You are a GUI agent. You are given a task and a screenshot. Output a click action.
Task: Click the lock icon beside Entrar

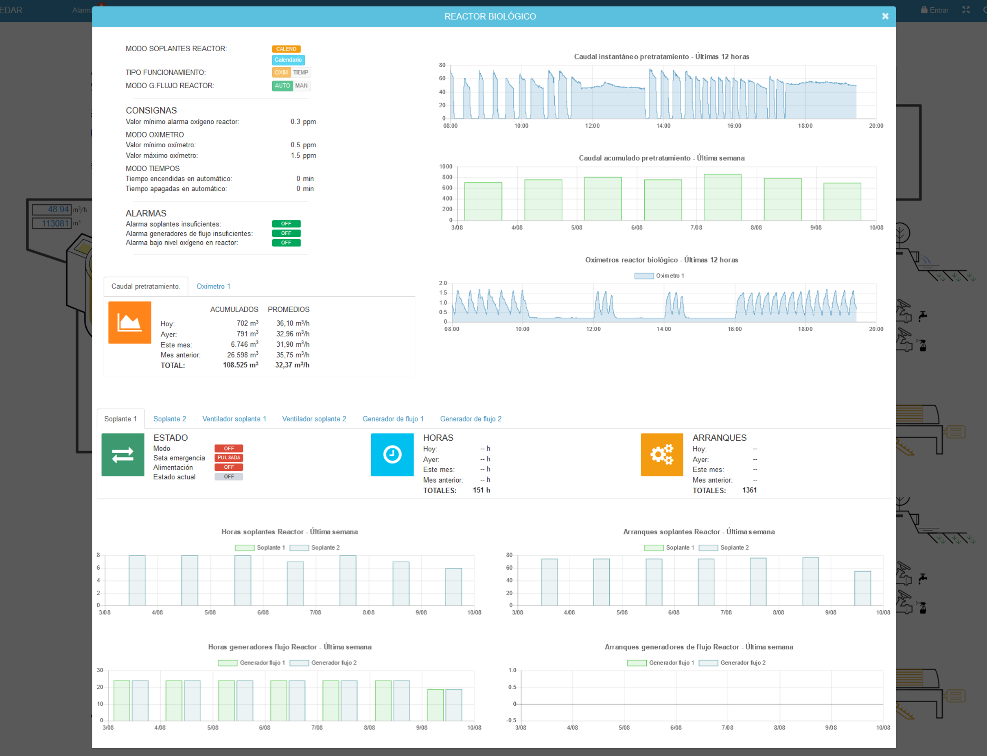[x=924, y=10]
